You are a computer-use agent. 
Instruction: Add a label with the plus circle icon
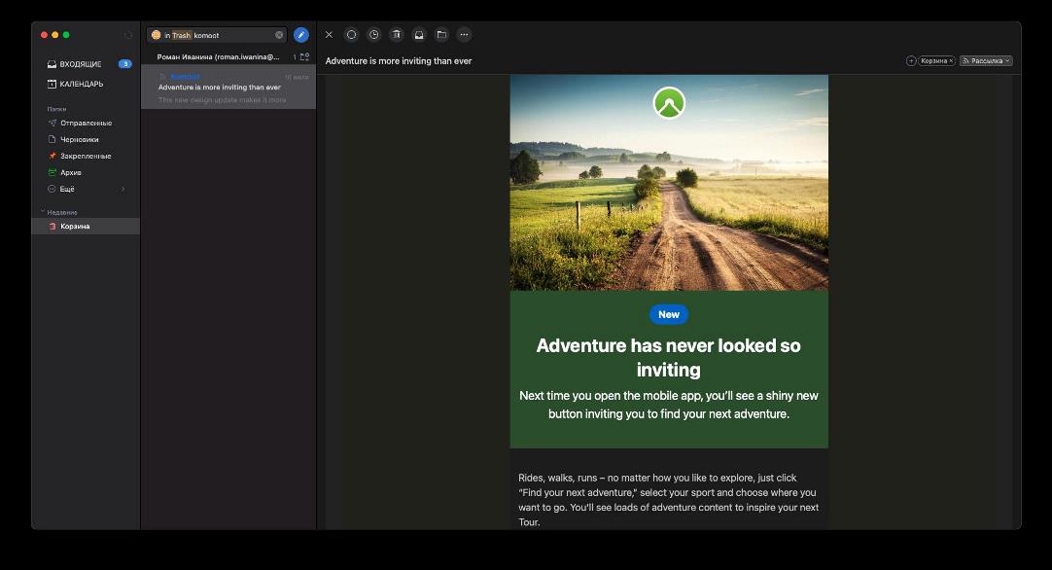coord(911,61)
